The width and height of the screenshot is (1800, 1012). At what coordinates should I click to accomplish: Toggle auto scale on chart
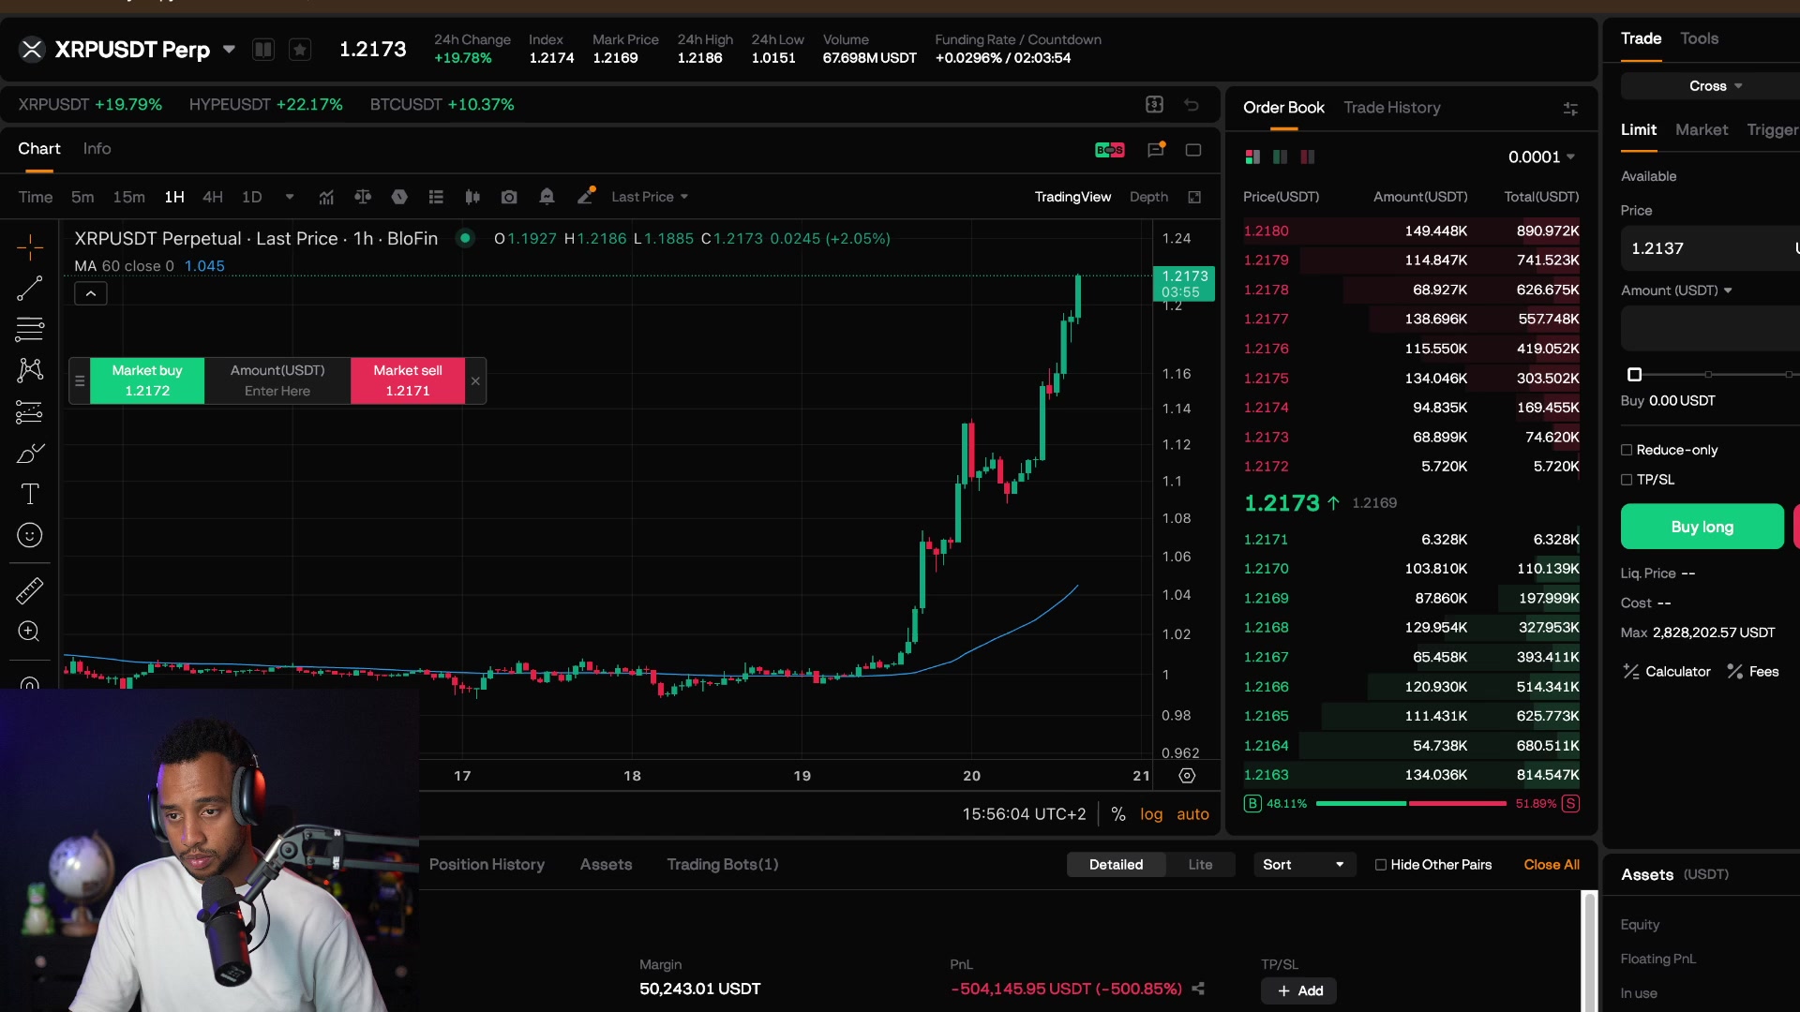pyautogui.click(x=1192, y=814)
